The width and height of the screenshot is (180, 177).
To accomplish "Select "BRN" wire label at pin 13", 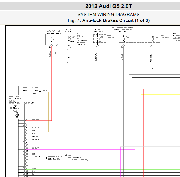I will click(33, 154).
